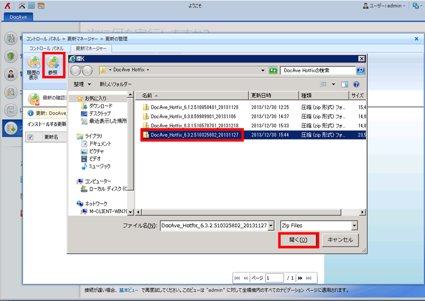Open the help question mark icon
425x301 pixels.
click(356, 85)
